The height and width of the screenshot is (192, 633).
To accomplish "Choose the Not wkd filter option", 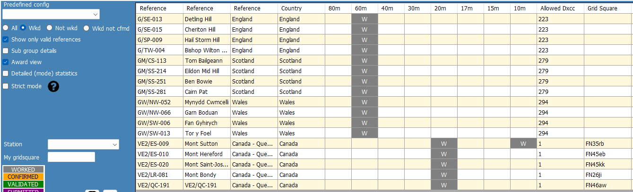I will (49, 28).
